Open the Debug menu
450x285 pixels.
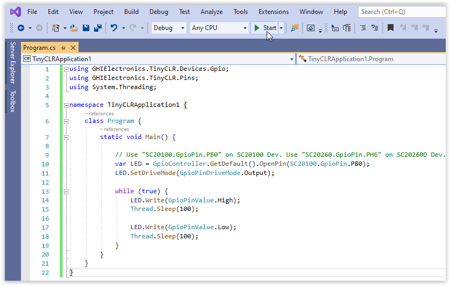pyautogui.click(x=159, y=12)
